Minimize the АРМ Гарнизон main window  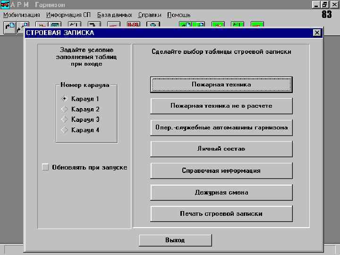(316, 5)
